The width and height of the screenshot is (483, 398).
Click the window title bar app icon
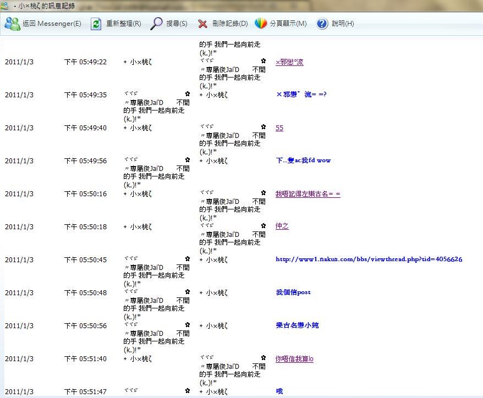click(x=5, y=6)
